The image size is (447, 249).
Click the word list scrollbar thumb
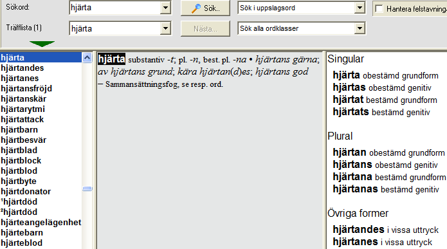pos(87,189)
